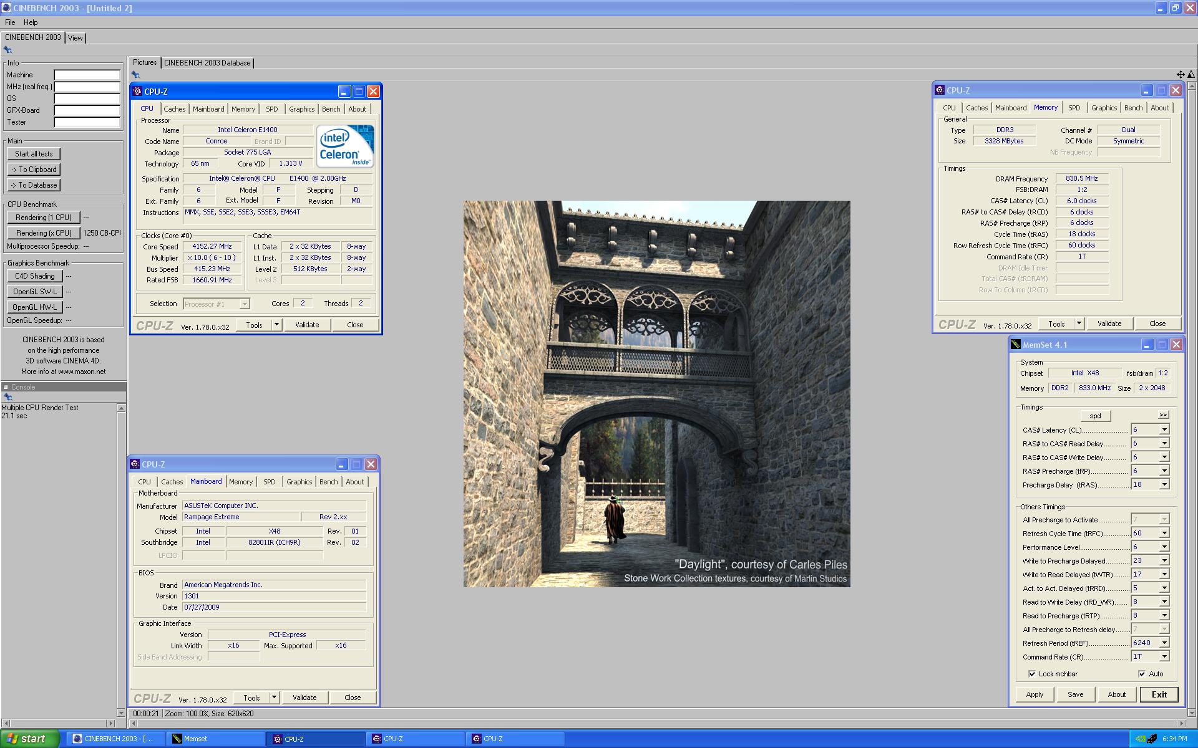Switch to Memset taskbar button

point(216,739)
